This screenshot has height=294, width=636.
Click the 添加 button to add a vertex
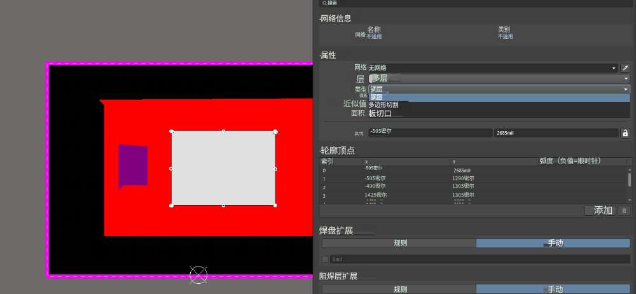pos(600,211)
